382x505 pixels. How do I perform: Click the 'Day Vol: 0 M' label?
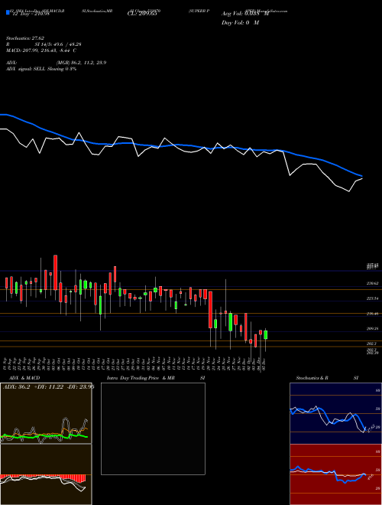240,23
